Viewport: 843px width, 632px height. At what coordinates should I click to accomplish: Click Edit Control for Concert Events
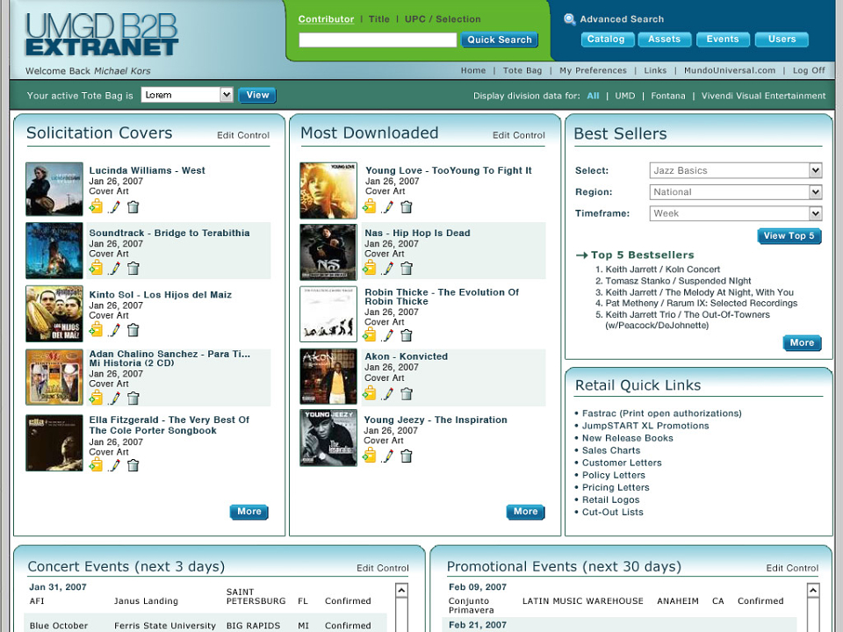(383, 568)
